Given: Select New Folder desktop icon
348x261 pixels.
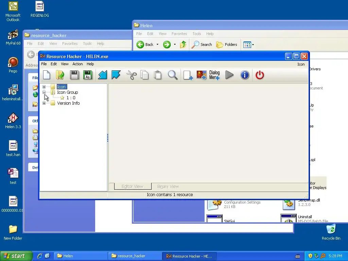Looking at the screenshot, I should click(13, 232).
